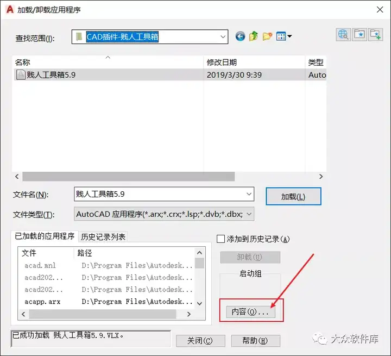
Task: Click the AutoCAD logo in title bar
Action: point(10,9)
